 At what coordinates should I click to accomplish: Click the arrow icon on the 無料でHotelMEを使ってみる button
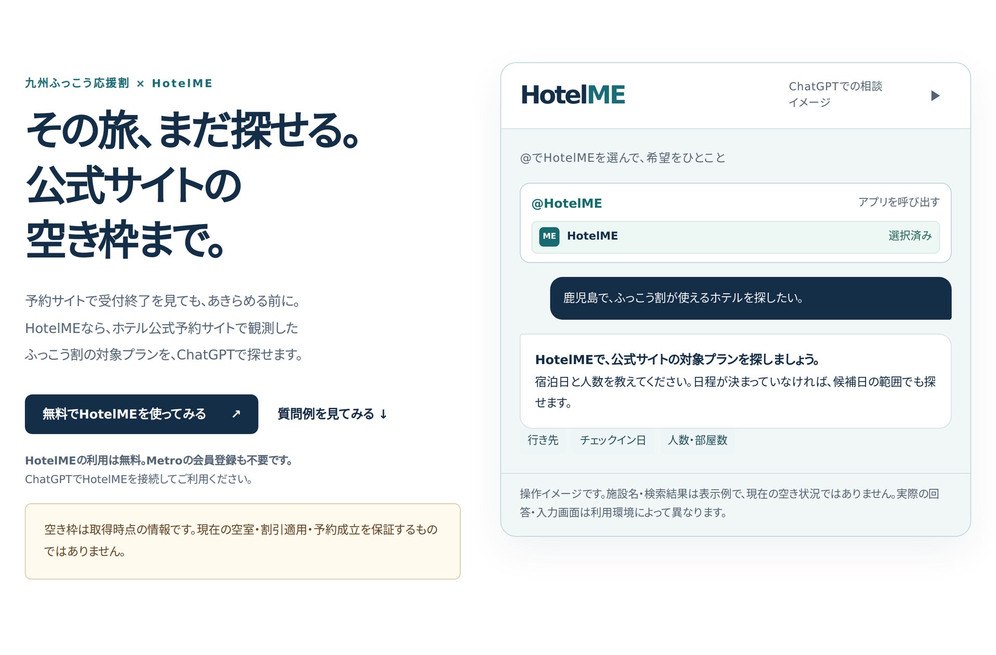pos(236,414)
